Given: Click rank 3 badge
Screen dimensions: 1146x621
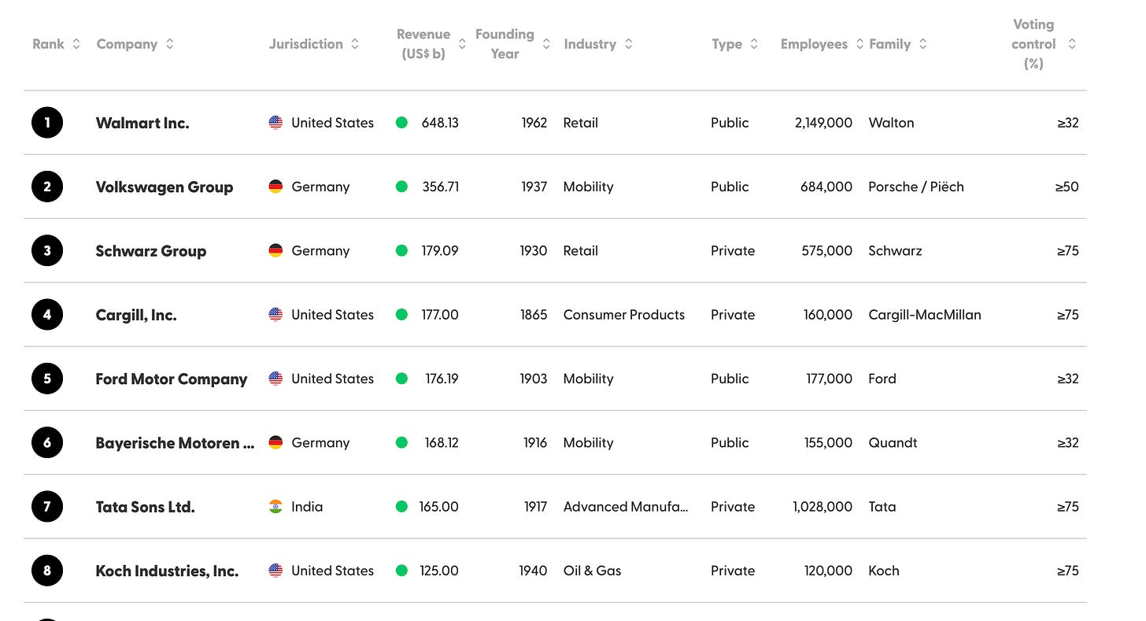Looking at the screenshot, I should 47,251.
